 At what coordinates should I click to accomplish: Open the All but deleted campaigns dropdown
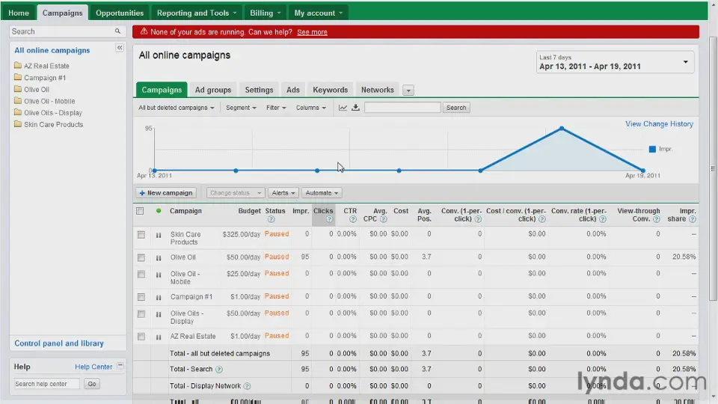click(x=177, y=108)
